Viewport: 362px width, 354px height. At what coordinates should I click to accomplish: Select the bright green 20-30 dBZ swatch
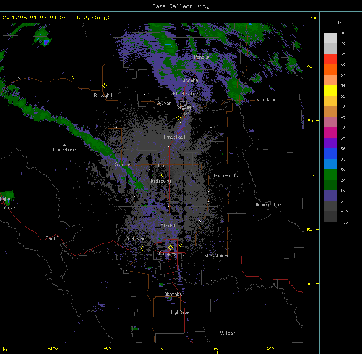330,175
